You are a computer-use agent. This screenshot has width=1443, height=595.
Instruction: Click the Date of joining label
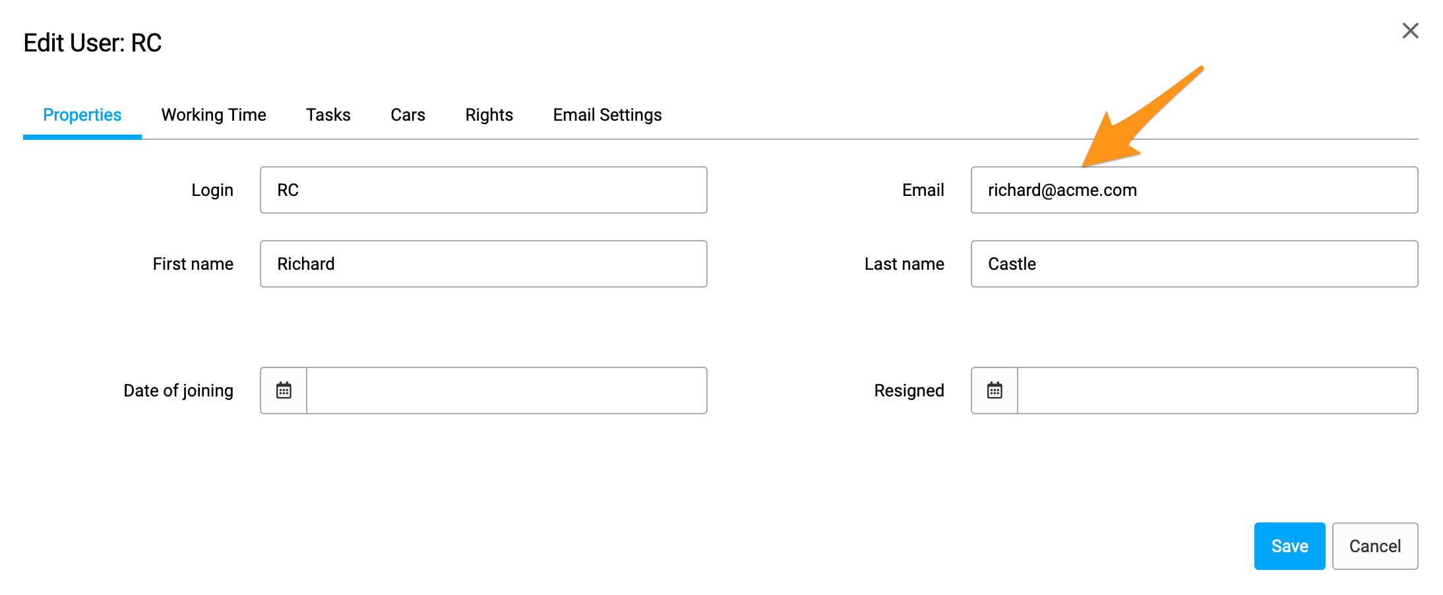(x=179, y=391)
